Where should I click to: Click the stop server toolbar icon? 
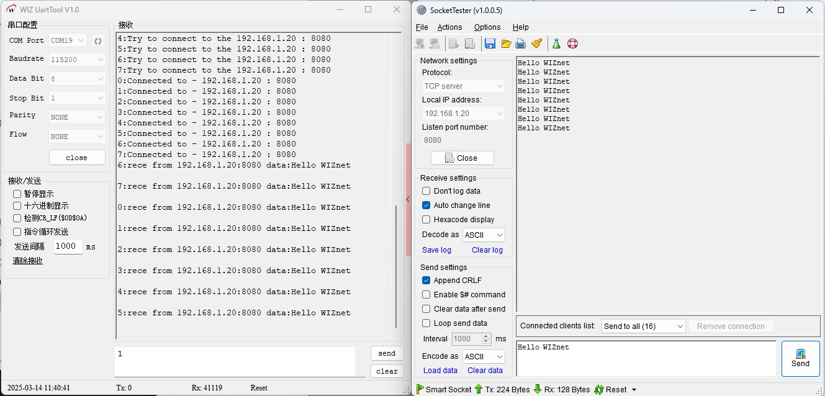click(x=470, y=43)
